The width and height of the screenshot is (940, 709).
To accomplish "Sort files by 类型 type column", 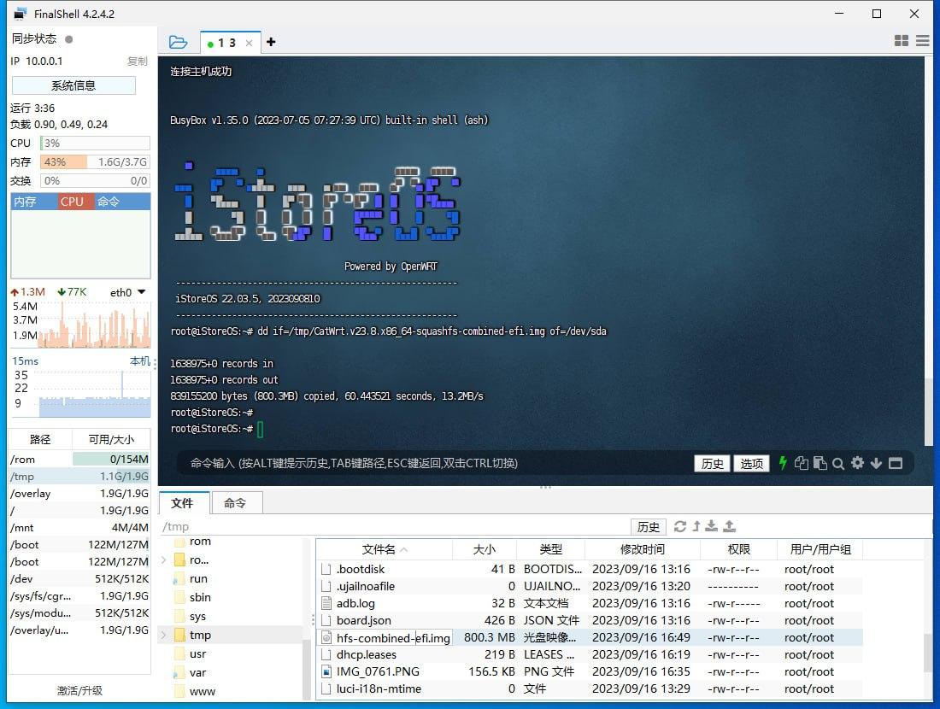I will (x=550, y=549).
